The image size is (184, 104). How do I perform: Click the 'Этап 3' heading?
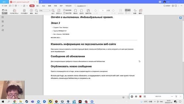55,23
